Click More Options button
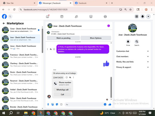Viewport: 155px width, 116px height. point(96,38)
